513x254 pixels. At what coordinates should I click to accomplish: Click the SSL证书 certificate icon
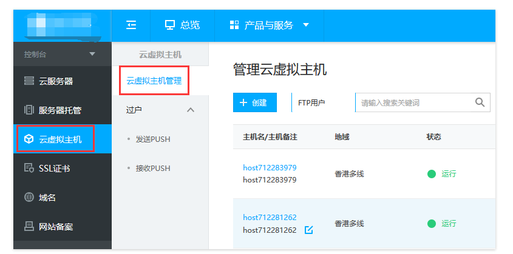tap(29, 169)
